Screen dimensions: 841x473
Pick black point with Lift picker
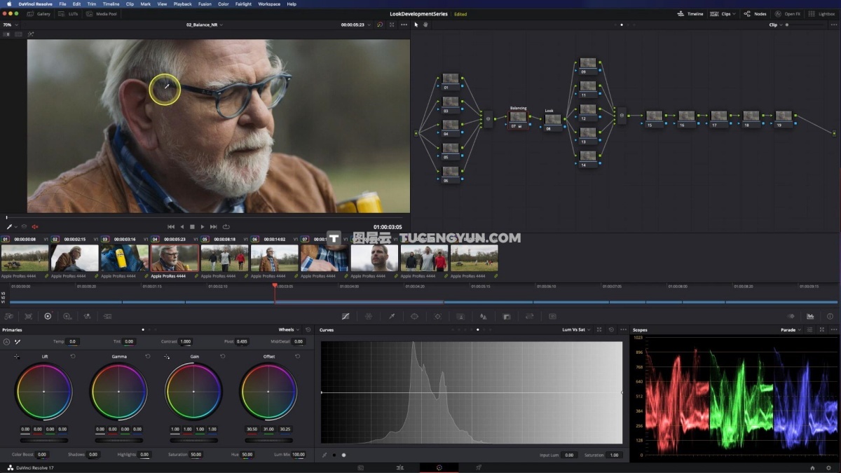click(x=17, y=356)
